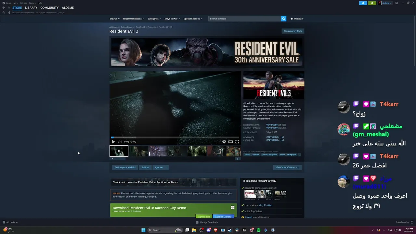Open Spotify from the taskbar
The width and height of the screenshot is (416, 234).
(x=258, y=230)
